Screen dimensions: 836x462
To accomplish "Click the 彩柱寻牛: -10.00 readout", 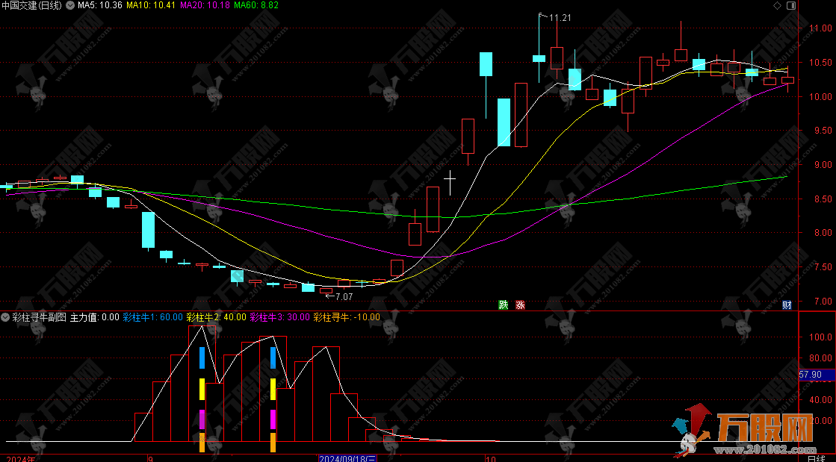I will pos(347,317).
